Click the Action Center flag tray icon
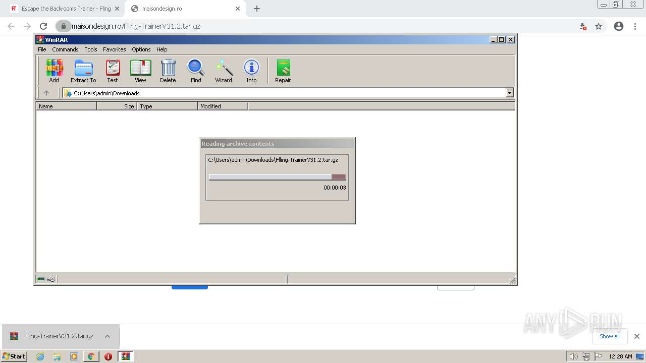The height and width of the screenshot is (363, 646). (x=598, y=356)
